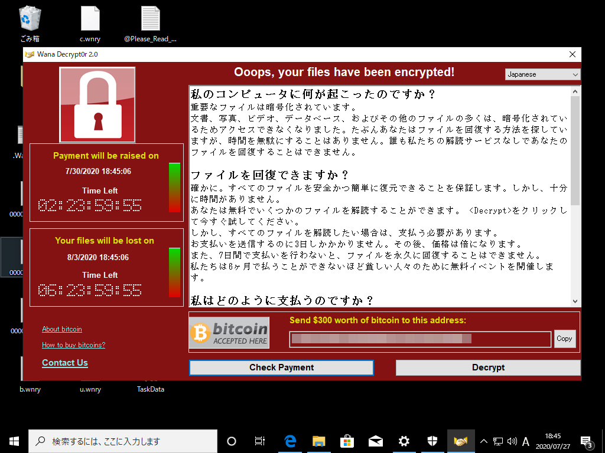Open the taskbar clock and date
The image size is (605, 453).
click(x=552, y=441)
